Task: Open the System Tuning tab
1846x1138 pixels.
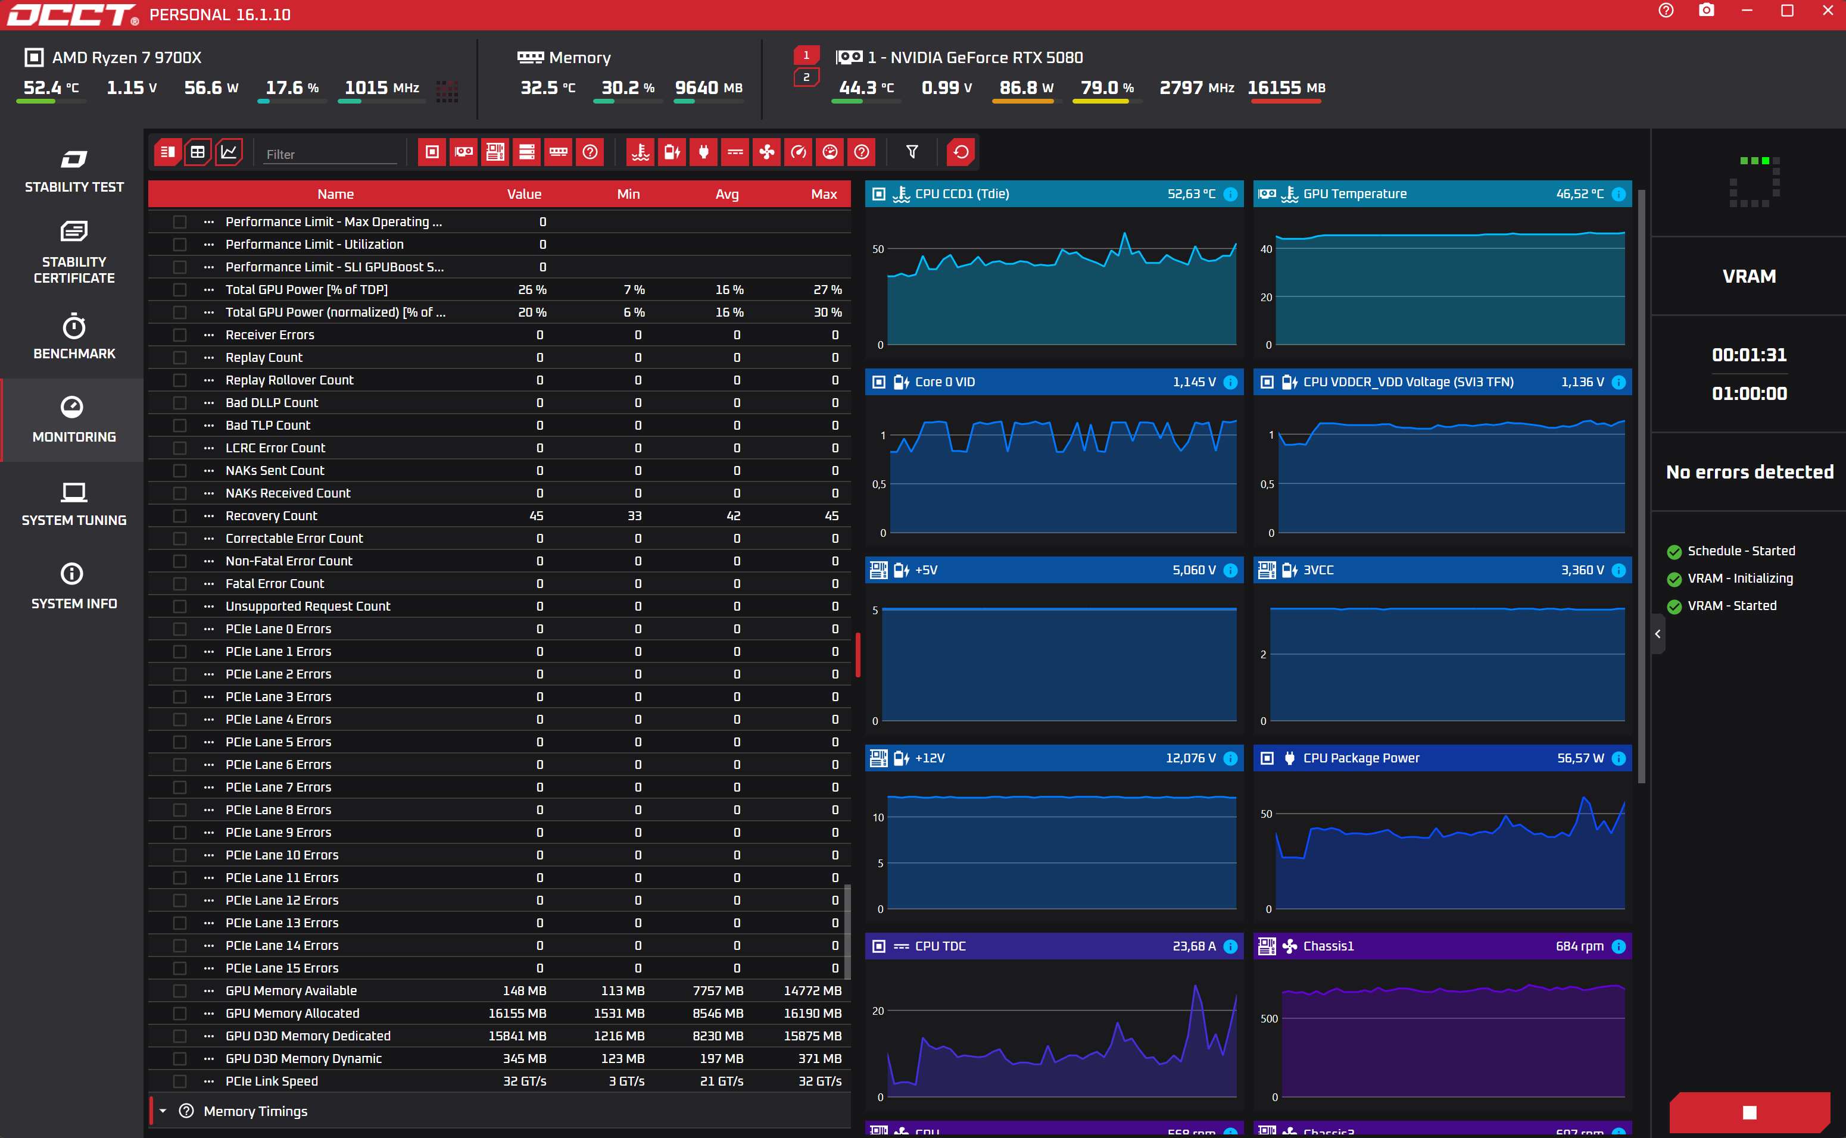Action: 74,504
